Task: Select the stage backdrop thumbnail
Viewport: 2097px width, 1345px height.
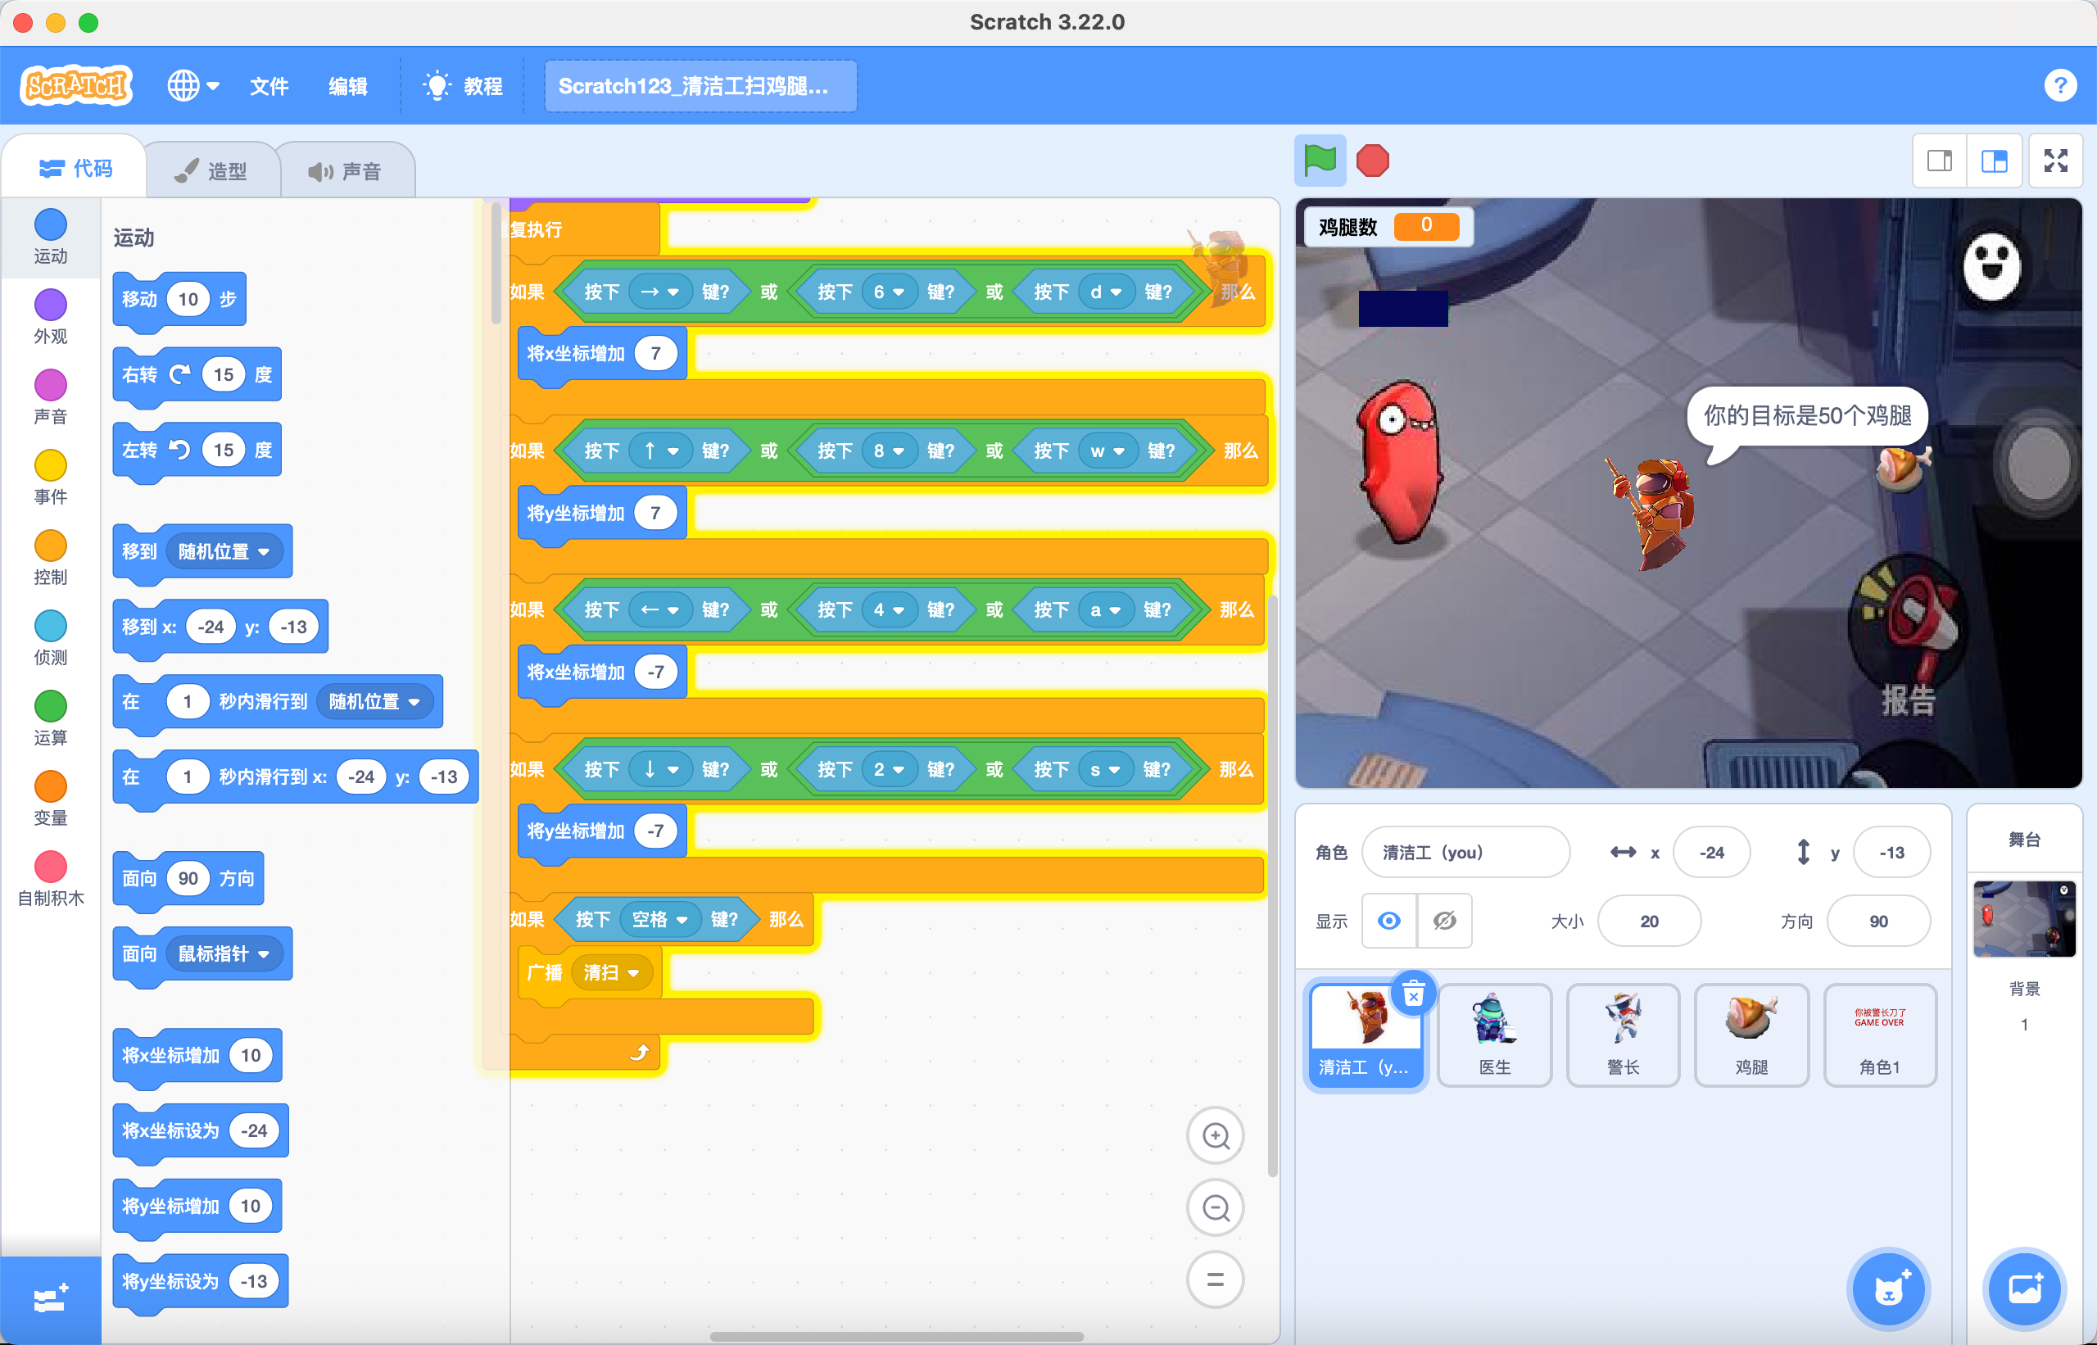Action: (x=2023, y=919)
